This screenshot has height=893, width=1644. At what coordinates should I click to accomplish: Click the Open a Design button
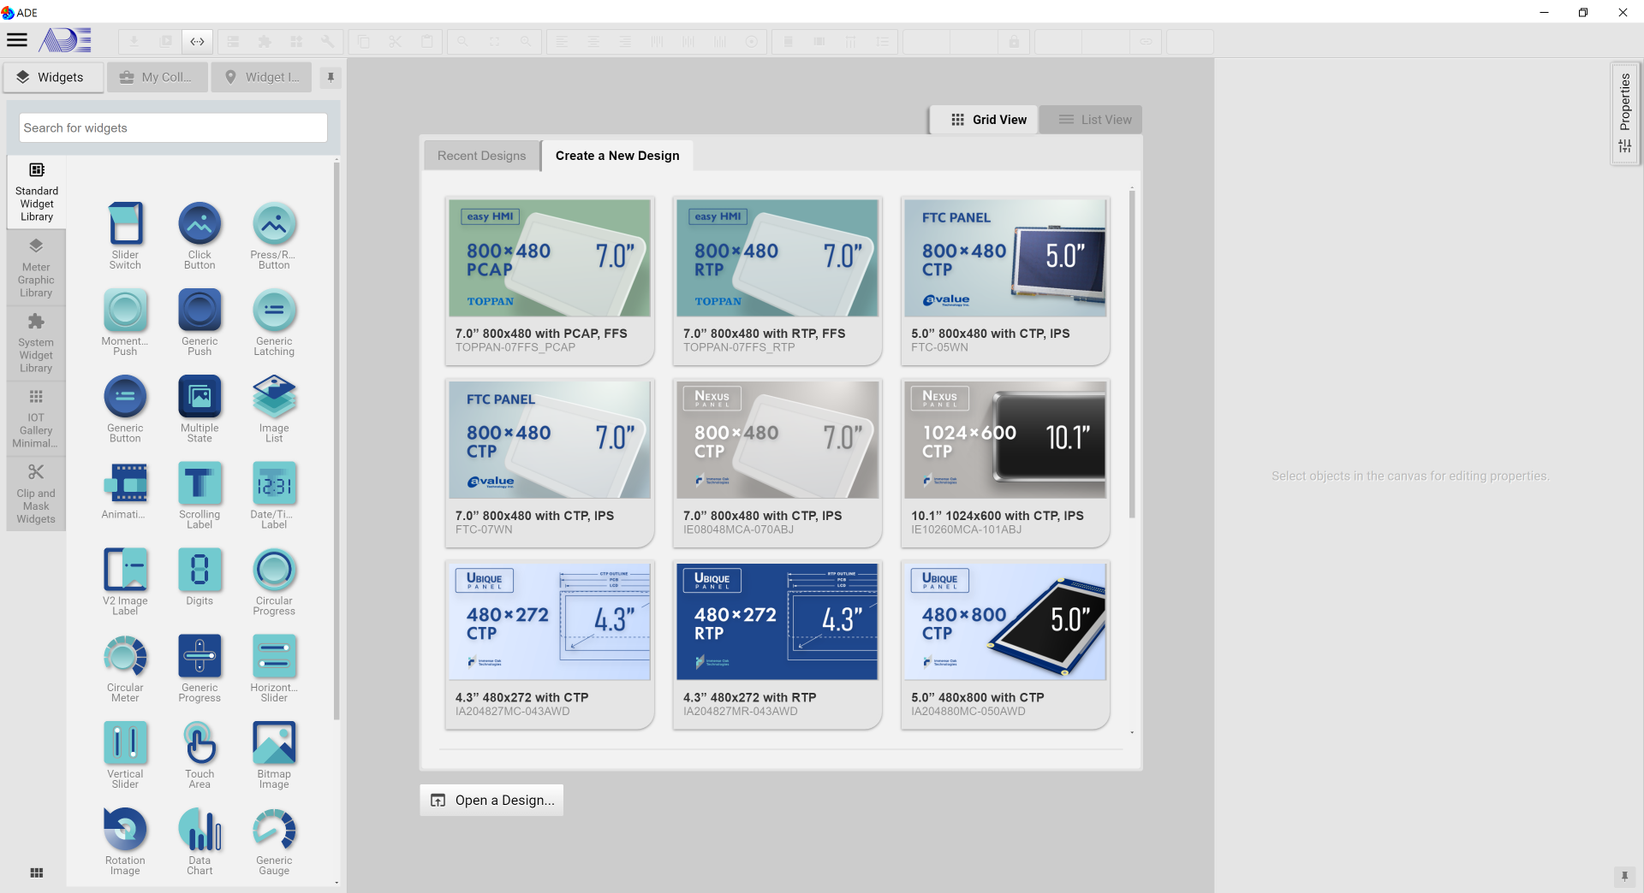tap(491, 800)
